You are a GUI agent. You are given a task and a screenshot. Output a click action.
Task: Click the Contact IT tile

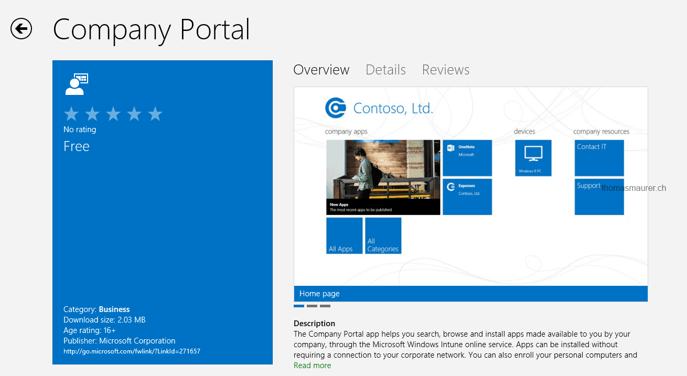pyautogui.click(x=599, y=158)
